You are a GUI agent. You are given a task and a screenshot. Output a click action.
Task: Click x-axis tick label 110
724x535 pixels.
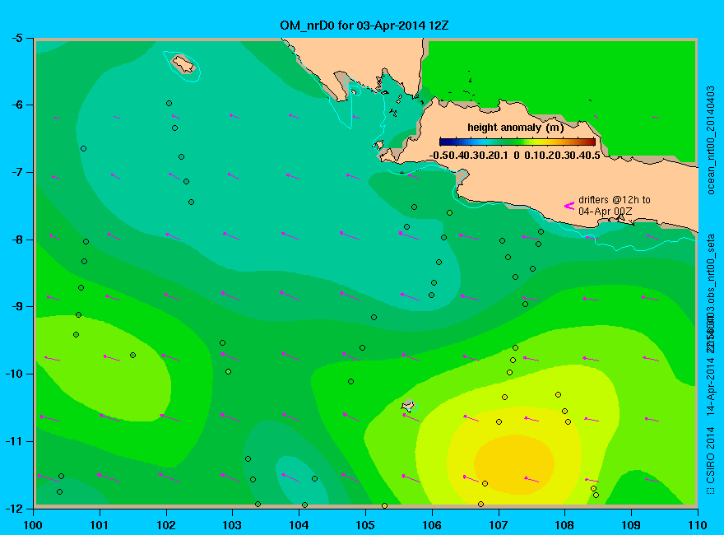(x=697, y=525)
